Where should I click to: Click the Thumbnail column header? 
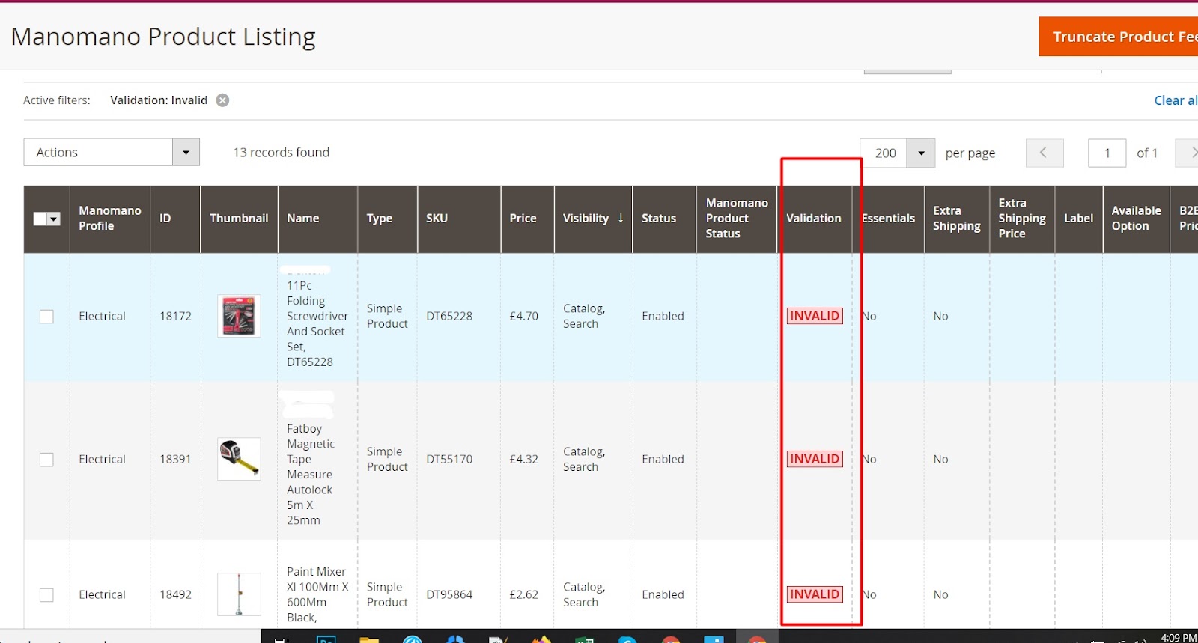(x=239, y=219)
